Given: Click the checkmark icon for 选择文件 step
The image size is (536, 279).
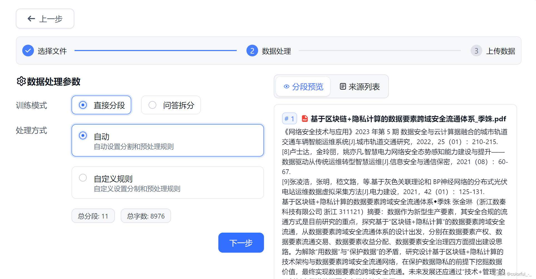Looking at the screenshot, I should click(x=28, y=51).
